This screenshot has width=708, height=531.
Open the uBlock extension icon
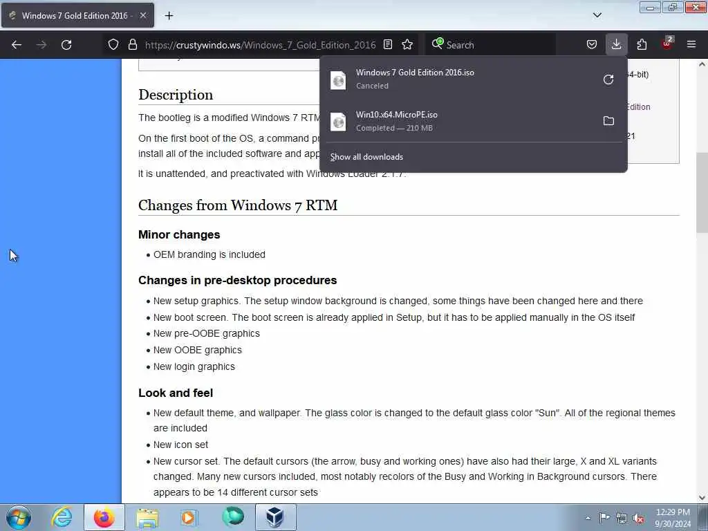tap(667, 44)
